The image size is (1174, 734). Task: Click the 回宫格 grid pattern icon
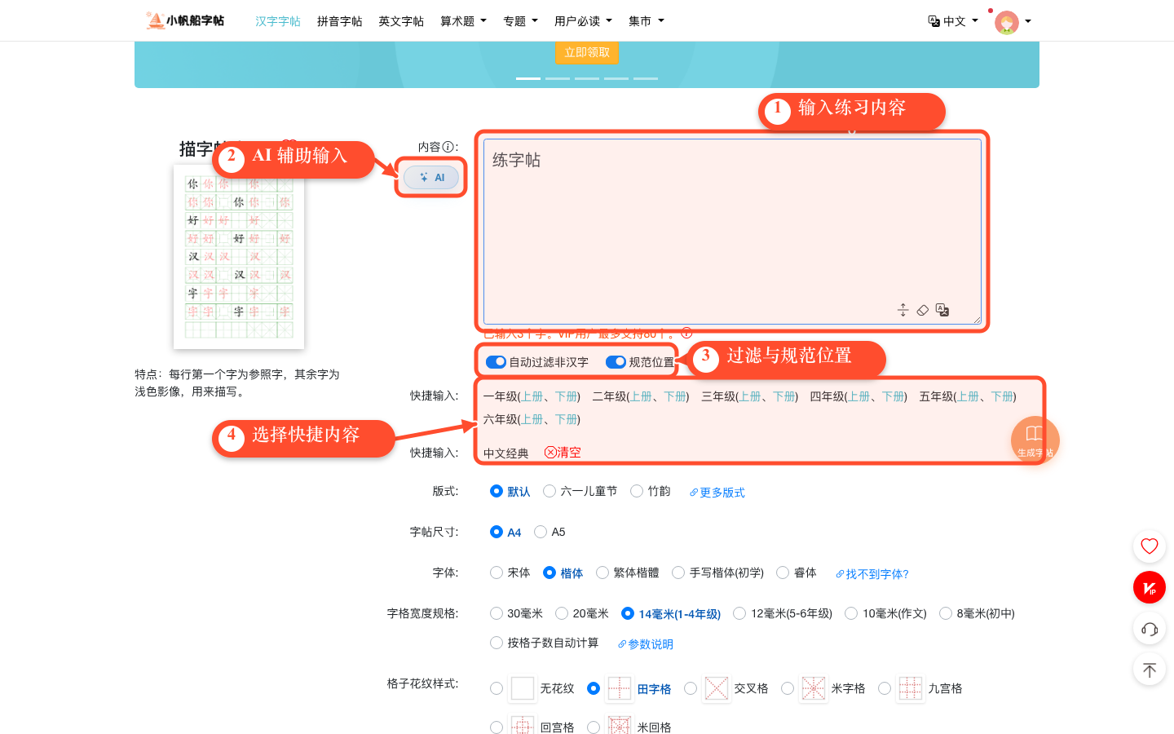[x=522, y=726]
